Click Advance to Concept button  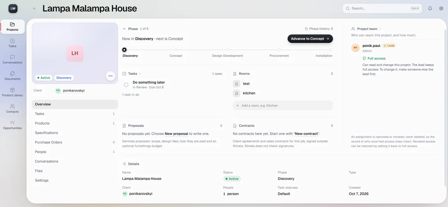click(310, 39)
